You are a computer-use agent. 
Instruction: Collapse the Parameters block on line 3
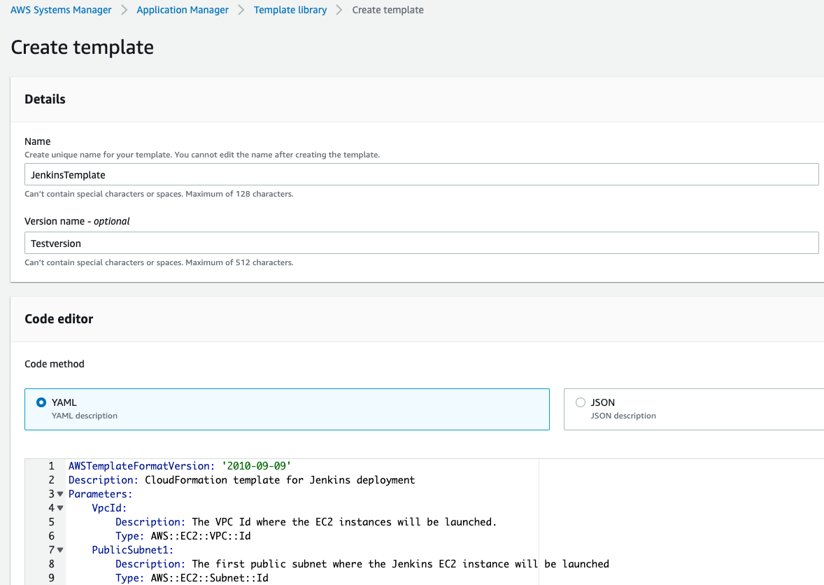59,493
